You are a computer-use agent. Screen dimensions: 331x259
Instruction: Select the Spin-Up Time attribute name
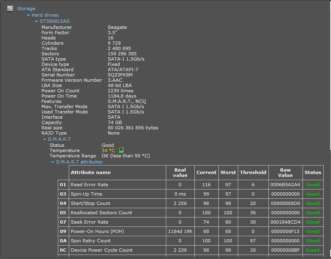click(x=86, y=194)
